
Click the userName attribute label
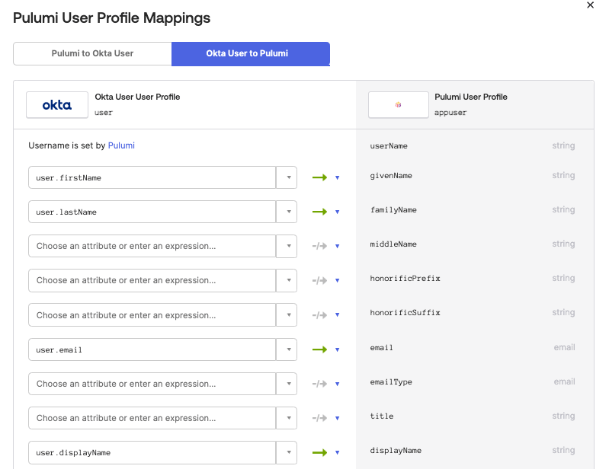point(389,146)
